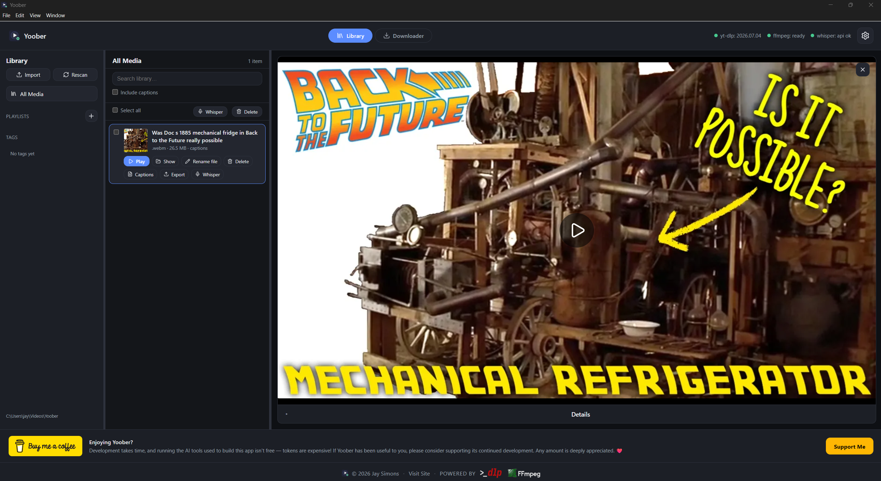This screenshot has height=481, width=881.
Task: Close the video preview panel
Action: tap(862, 70)
